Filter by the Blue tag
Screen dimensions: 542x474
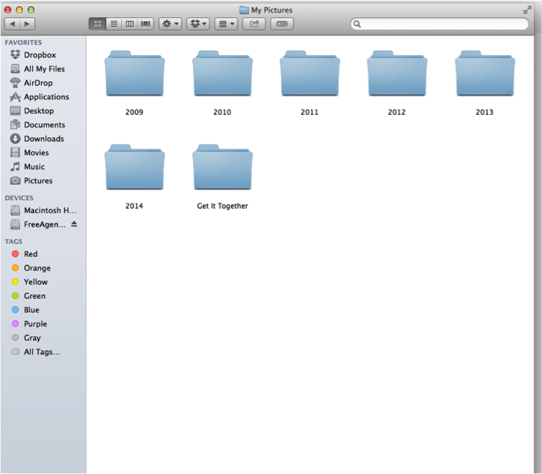pos(43,310)
